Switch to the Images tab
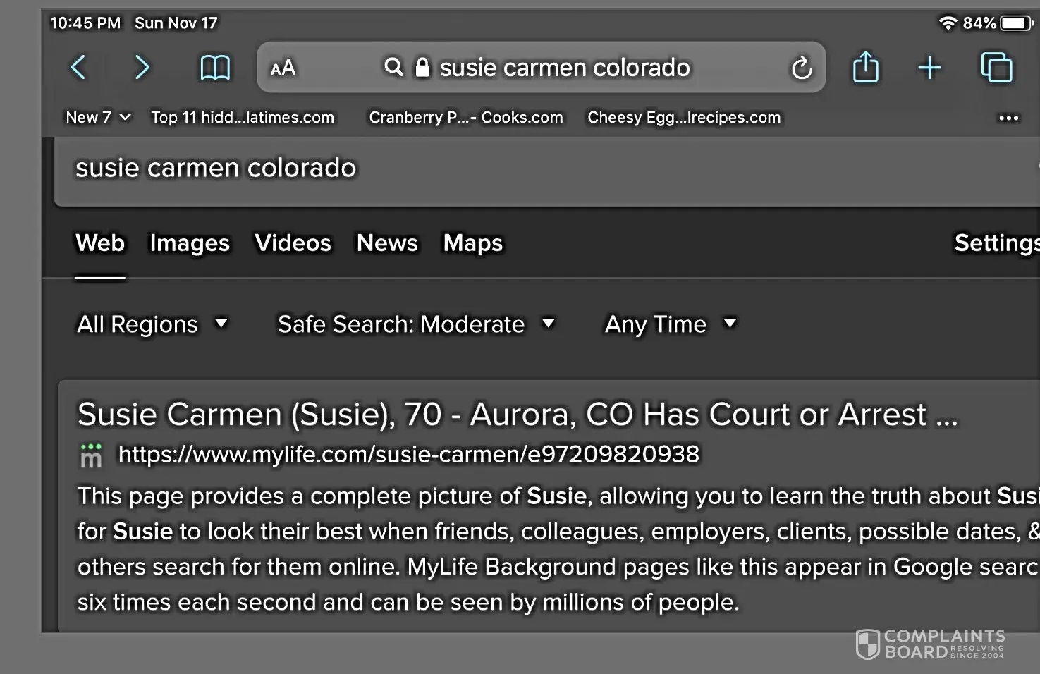 tap(190, 243)
